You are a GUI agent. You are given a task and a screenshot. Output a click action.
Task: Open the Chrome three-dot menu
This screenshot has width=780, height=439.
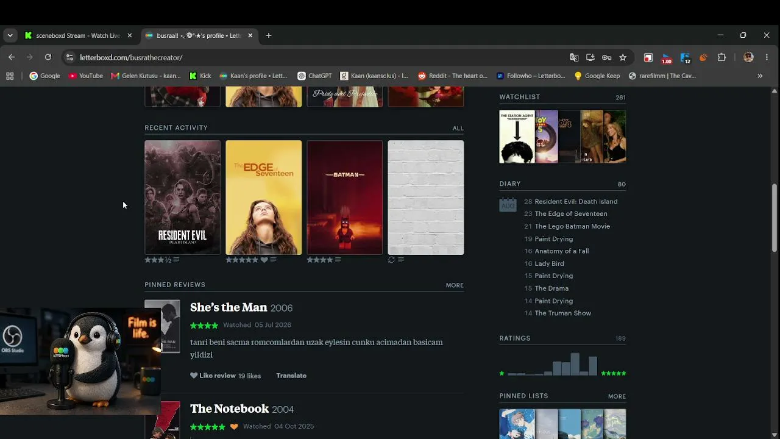tap(767, 57)
